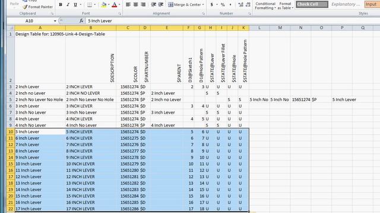Expand Merge & Center options arrow
This screenshot has width=380, height=213.
tap(203, 5)
